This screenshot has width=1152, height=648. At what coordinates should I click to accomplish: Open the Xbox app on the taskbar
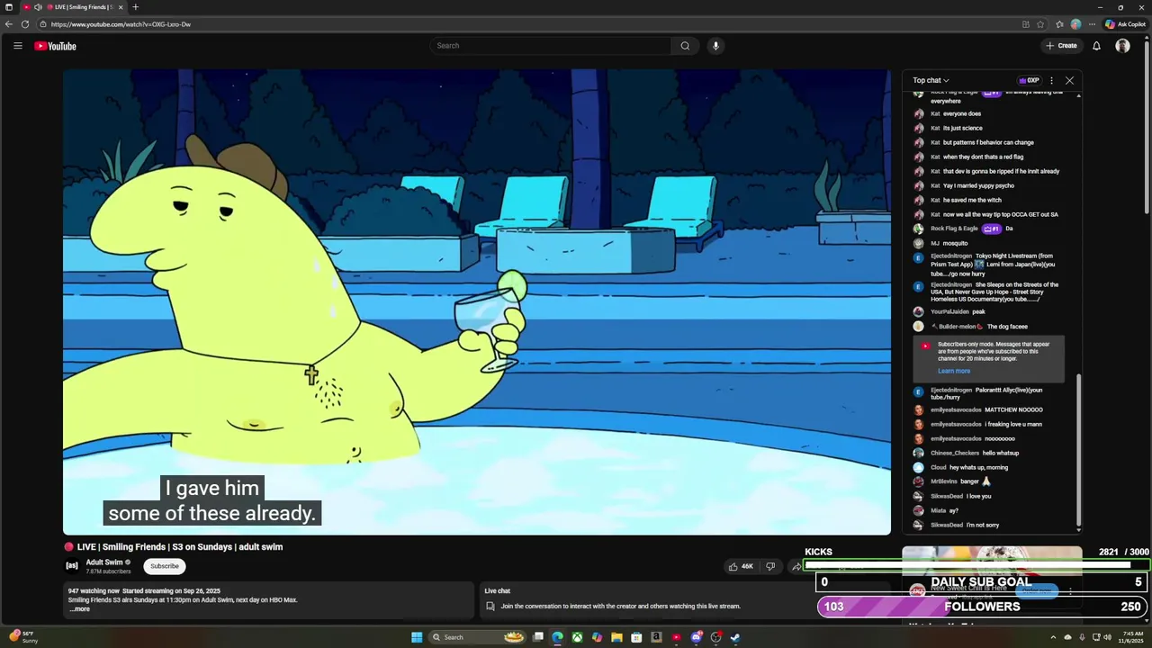point(577,637)
